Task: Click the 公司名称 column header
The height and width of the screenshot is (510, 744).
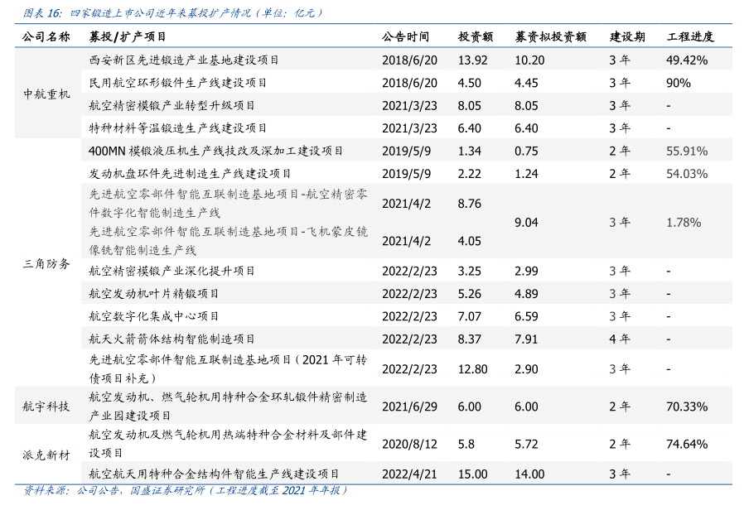Action: click(46, 37)
